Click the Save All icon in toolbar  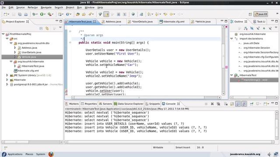(20, 14)
